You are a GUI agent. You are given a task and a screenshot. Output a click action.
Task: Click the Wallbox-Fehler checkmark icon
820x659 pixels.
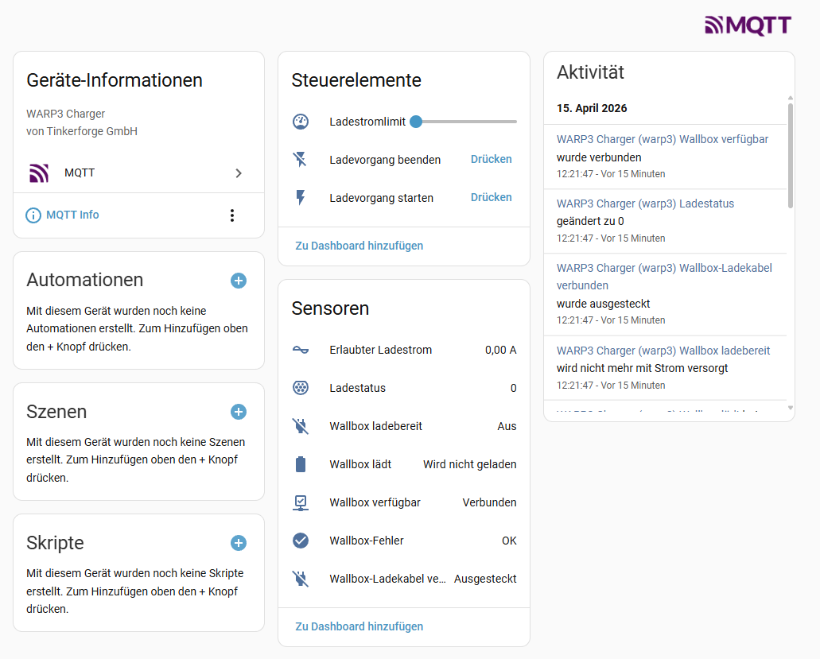[x=301, y=541]
